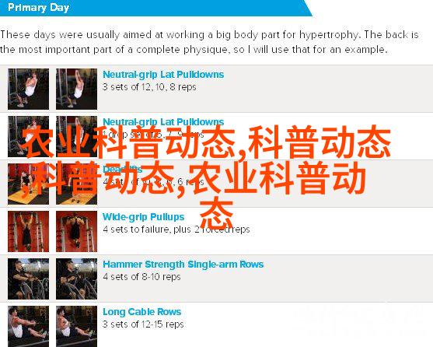
Task: View deadlift left thumbnail image
Action: [x=29, y=184]
